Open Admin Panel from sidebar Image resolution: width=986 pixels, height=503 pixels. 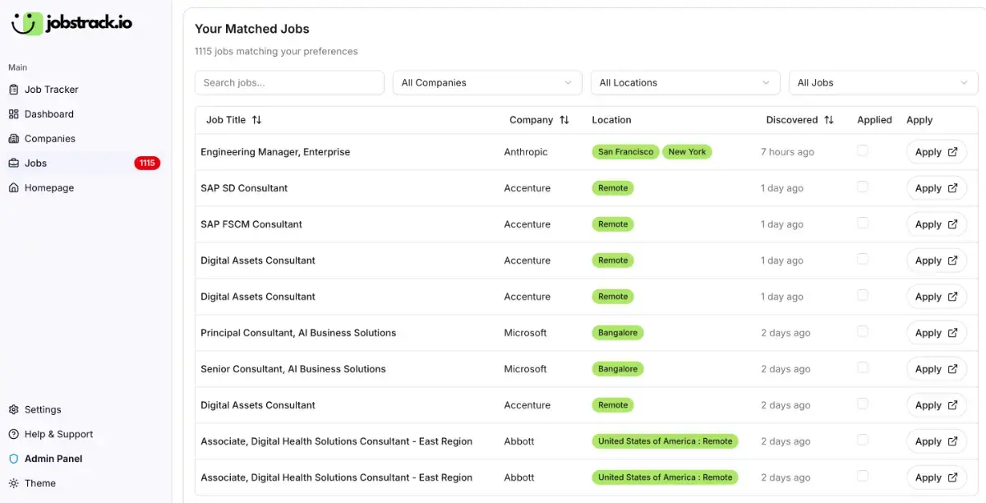pos(85,459)
